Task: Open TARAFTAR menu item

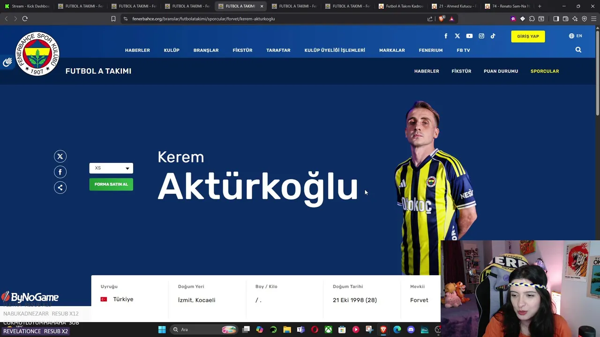Action: tap(278, 50)
